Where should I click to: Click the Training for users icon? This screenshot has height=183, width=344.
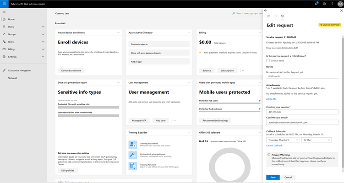[x=133, y=166]
